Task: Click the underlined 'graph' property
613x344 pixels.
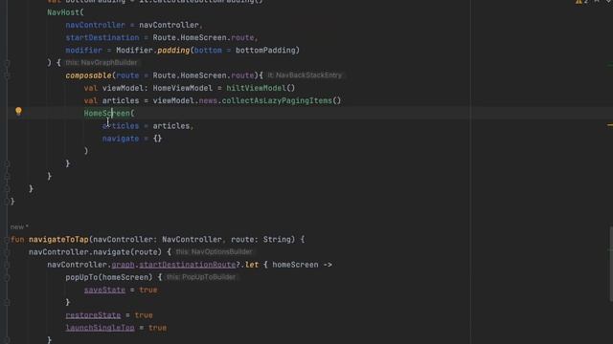Action: [x=123, y=265]
